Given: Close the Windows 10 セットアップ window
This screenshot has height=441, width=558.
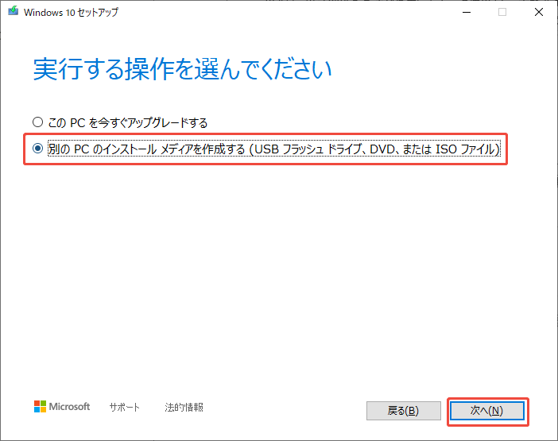Looking at the screenshot, I should (539, 12).
